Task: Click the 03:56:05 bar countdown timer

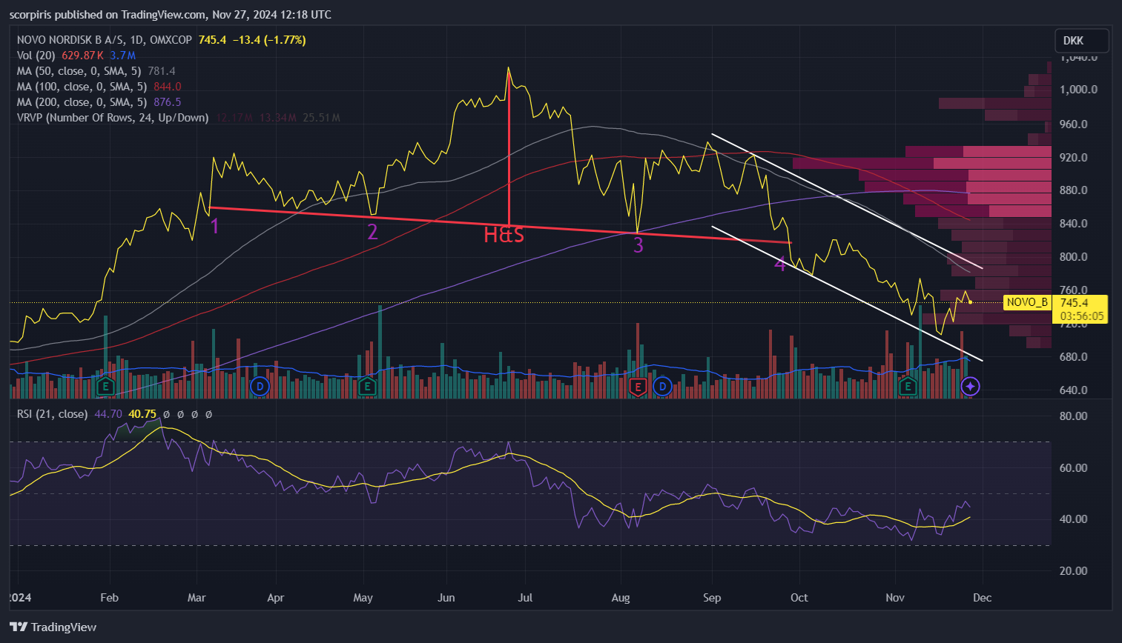Action: (x=1081, y=316)
